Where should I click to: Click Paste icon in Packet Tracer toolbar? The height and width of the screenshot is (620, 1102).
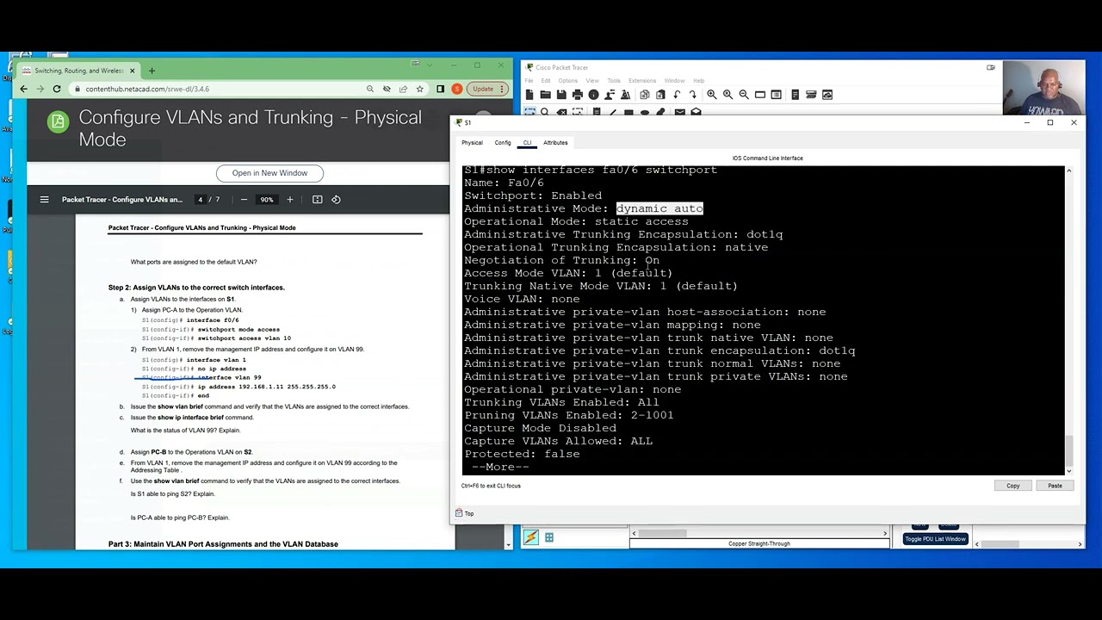(x=660, y=95)
